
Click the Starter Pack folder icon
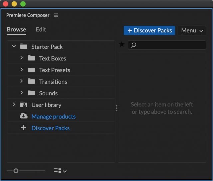click(23, 47)
